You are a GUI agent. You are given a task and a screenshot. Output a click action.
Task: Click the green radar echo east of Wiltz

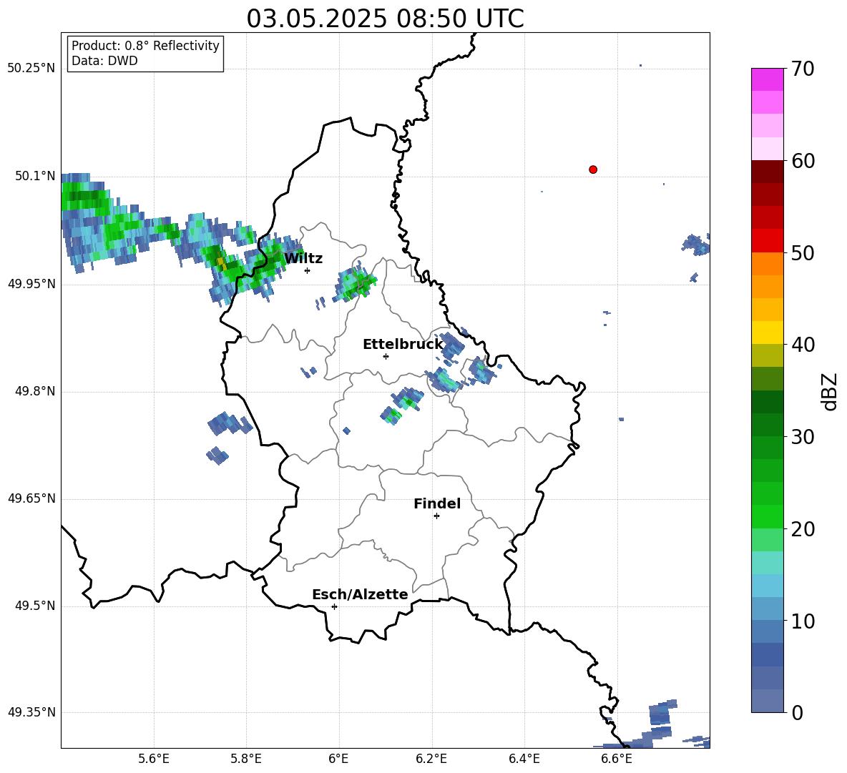pyautogui.click(x=354, y=283)
